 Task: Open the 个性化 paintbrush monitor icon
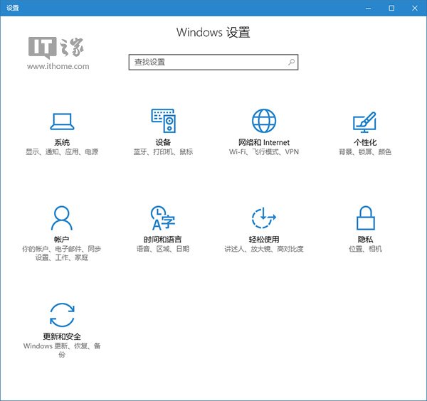364,122
